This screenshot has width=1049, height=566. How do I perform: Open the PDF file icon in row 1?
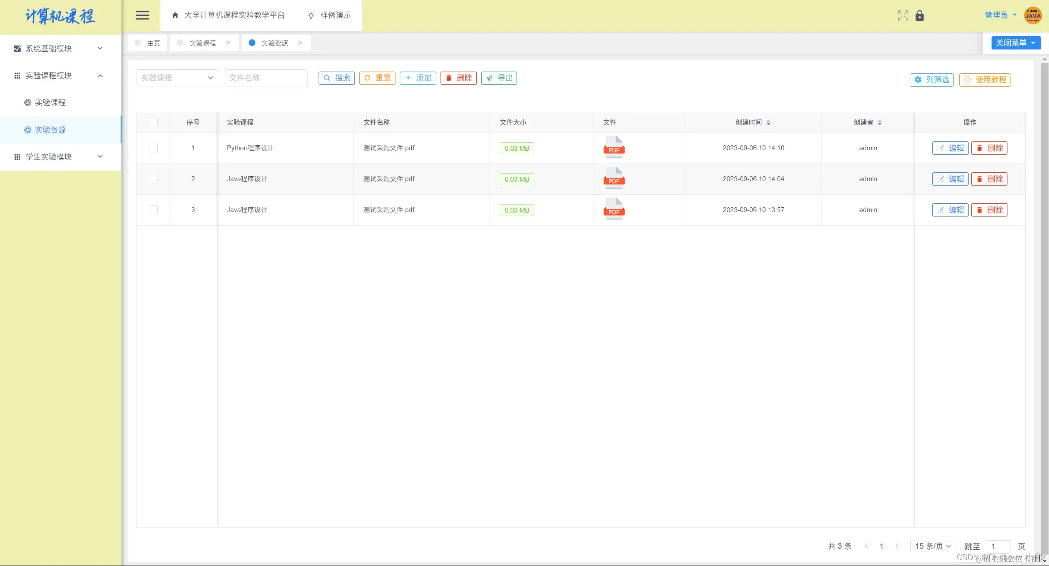[614, 147]
